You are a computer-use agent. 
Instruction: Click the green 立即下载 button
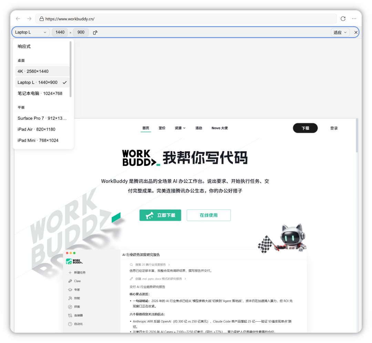pos(161,215)
